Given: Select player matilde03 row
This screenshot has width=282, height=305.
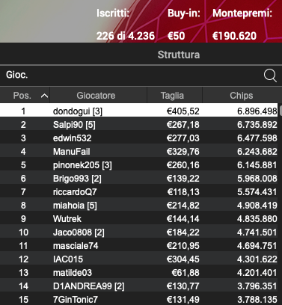Looking at the screenshot, I should [138, 272].
